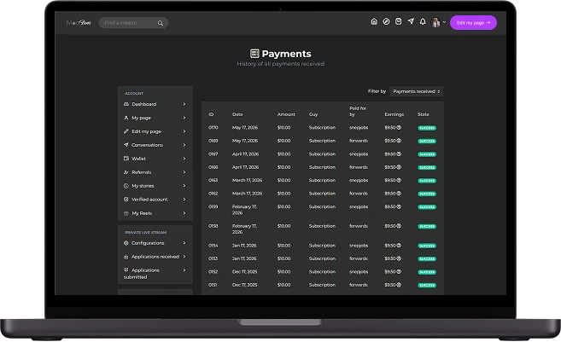Click the Earnings column header
The image size is (561, 342).
click(x=394, y=114)
